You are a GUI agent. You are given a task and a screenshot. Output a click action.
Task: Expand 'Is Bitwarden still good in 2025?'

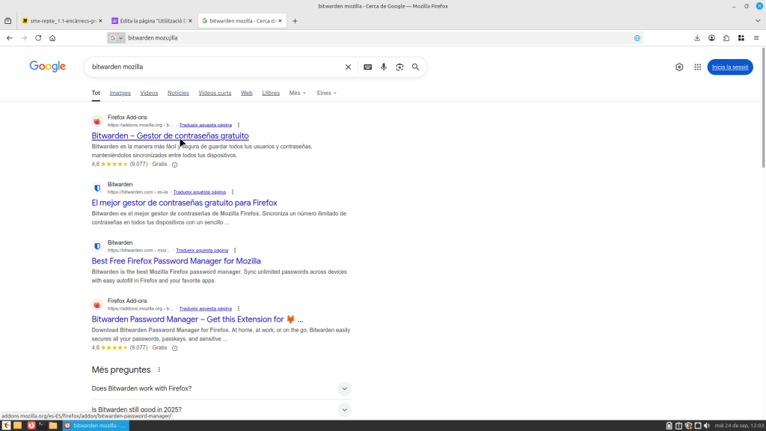344,409
